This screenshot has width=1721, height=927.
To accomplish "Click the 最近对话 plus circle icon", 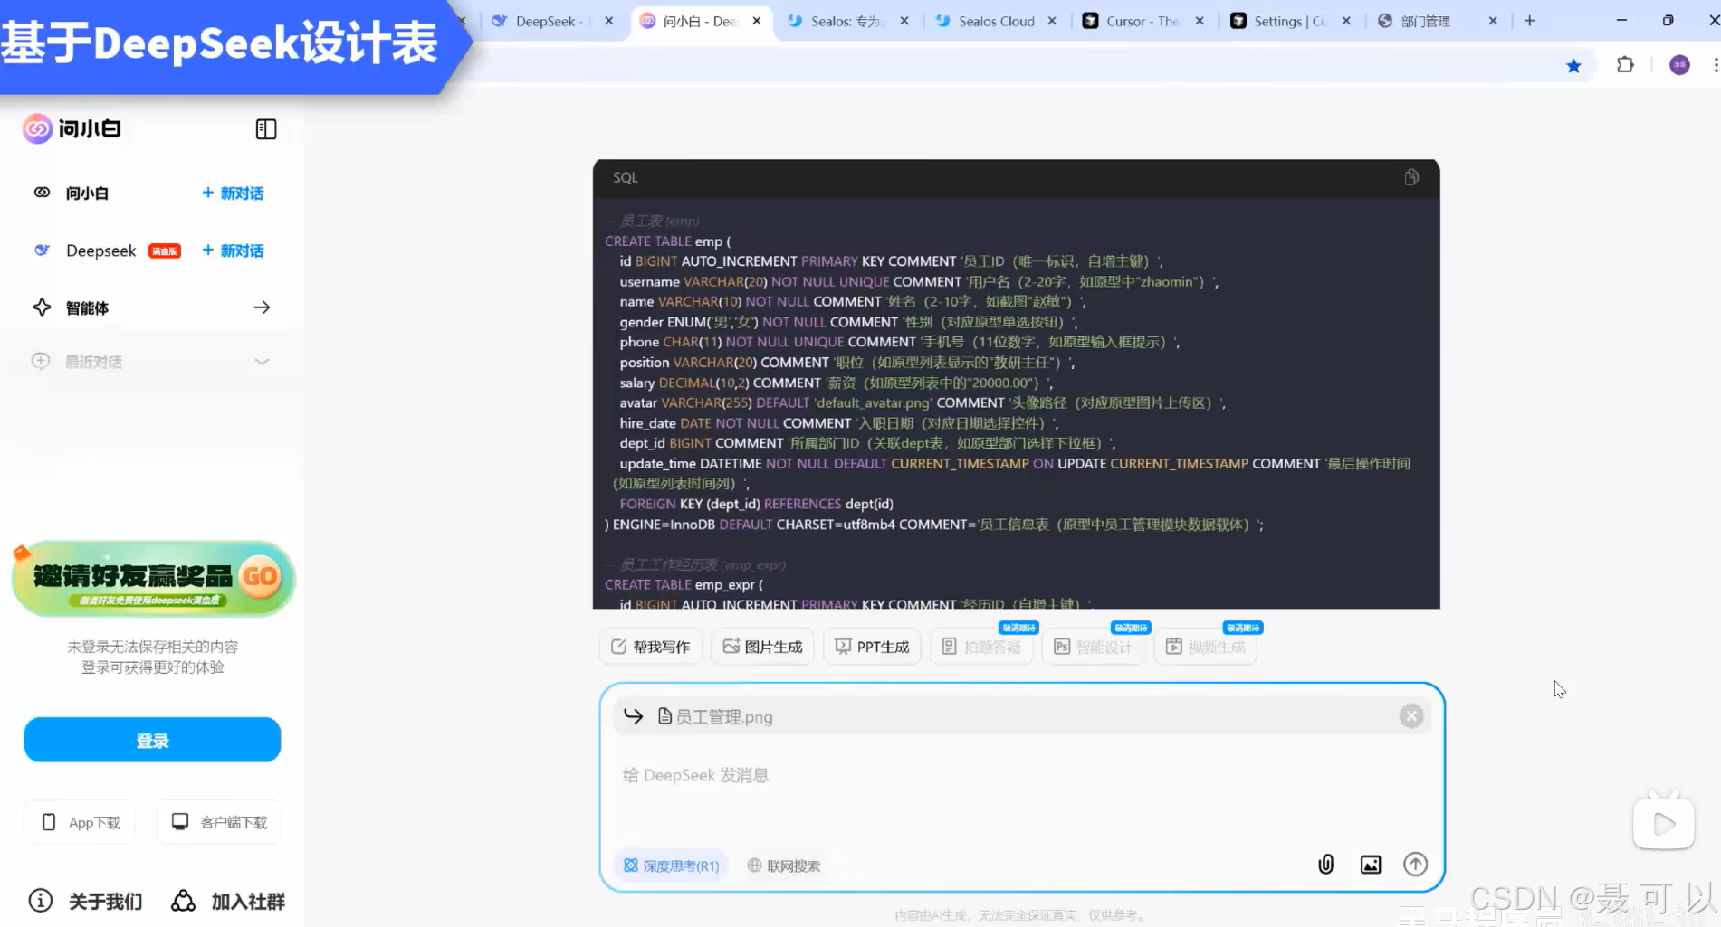I will [41, 361].
